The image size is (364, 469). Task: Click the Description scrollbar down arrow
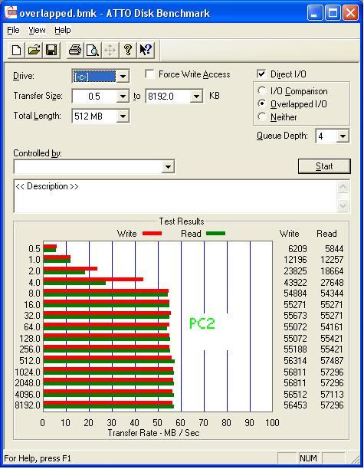pyautogui.click(x=343, y=206)
